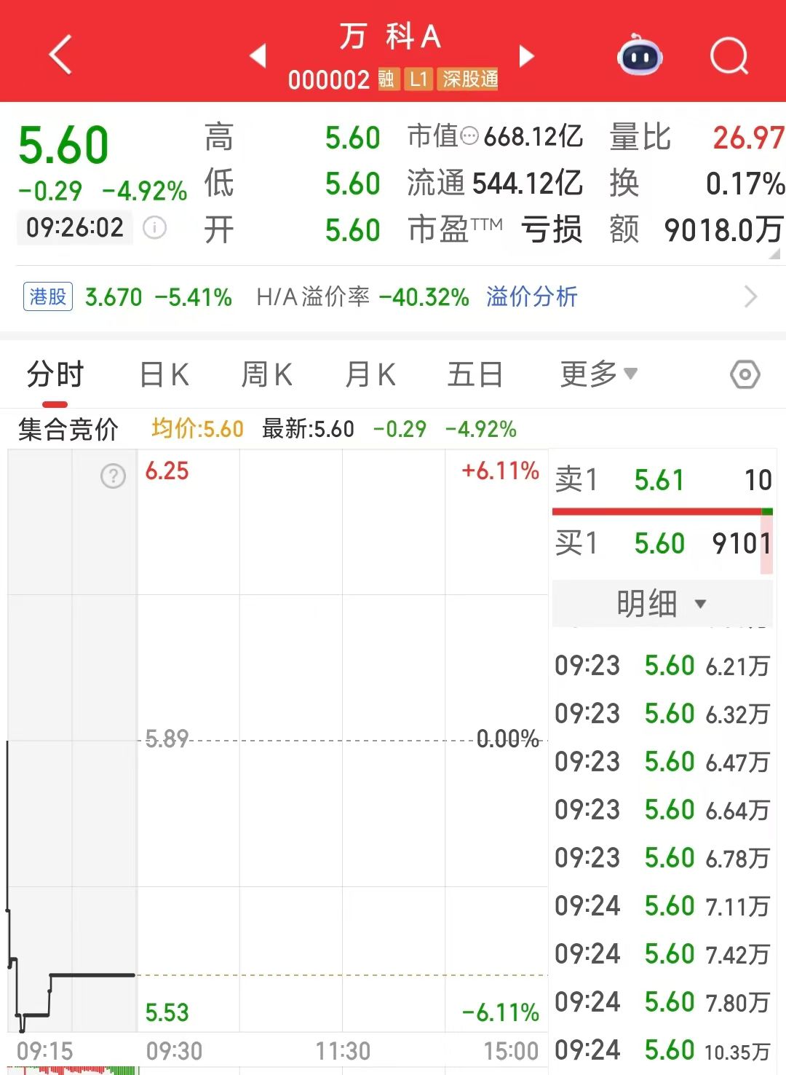
Task: Expand the H-share row chevron
Action: (751, 297)
